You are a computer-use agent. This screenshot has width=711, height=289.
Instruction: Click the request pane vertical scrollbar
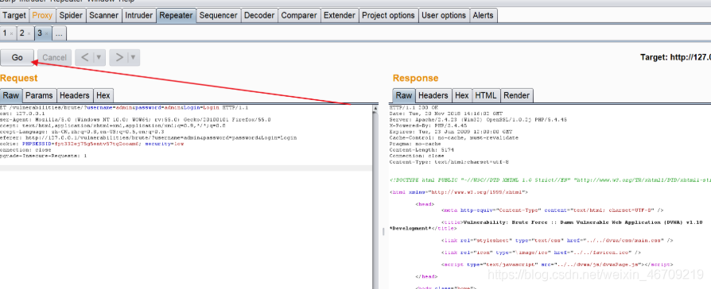coord(375,196)
